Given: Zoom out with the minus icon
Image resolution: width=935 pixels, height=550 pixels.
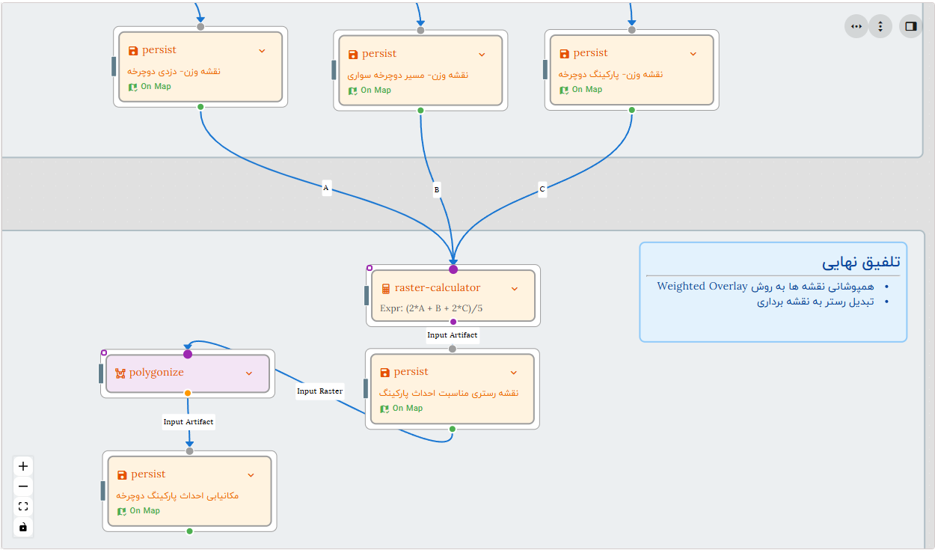Looking at the screenshot, I should pos(22,486).
